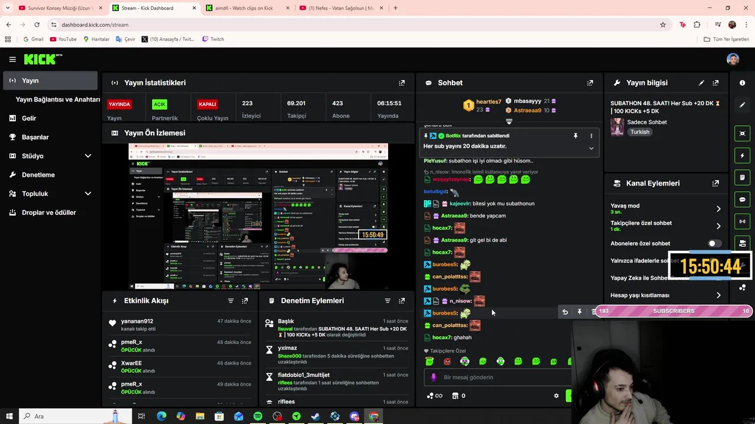Open Gmail bookmark
The width and height of the screenshot is (755, 424).
[33, 39]
